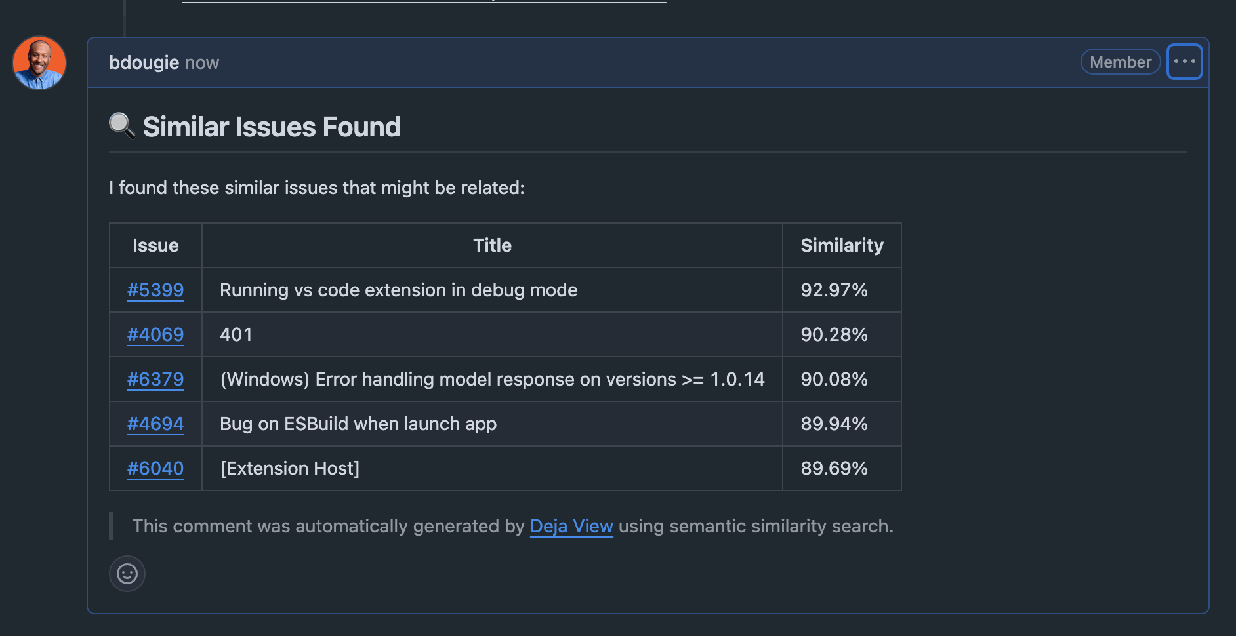Click the comment timestamp "now"

(202, 62)
